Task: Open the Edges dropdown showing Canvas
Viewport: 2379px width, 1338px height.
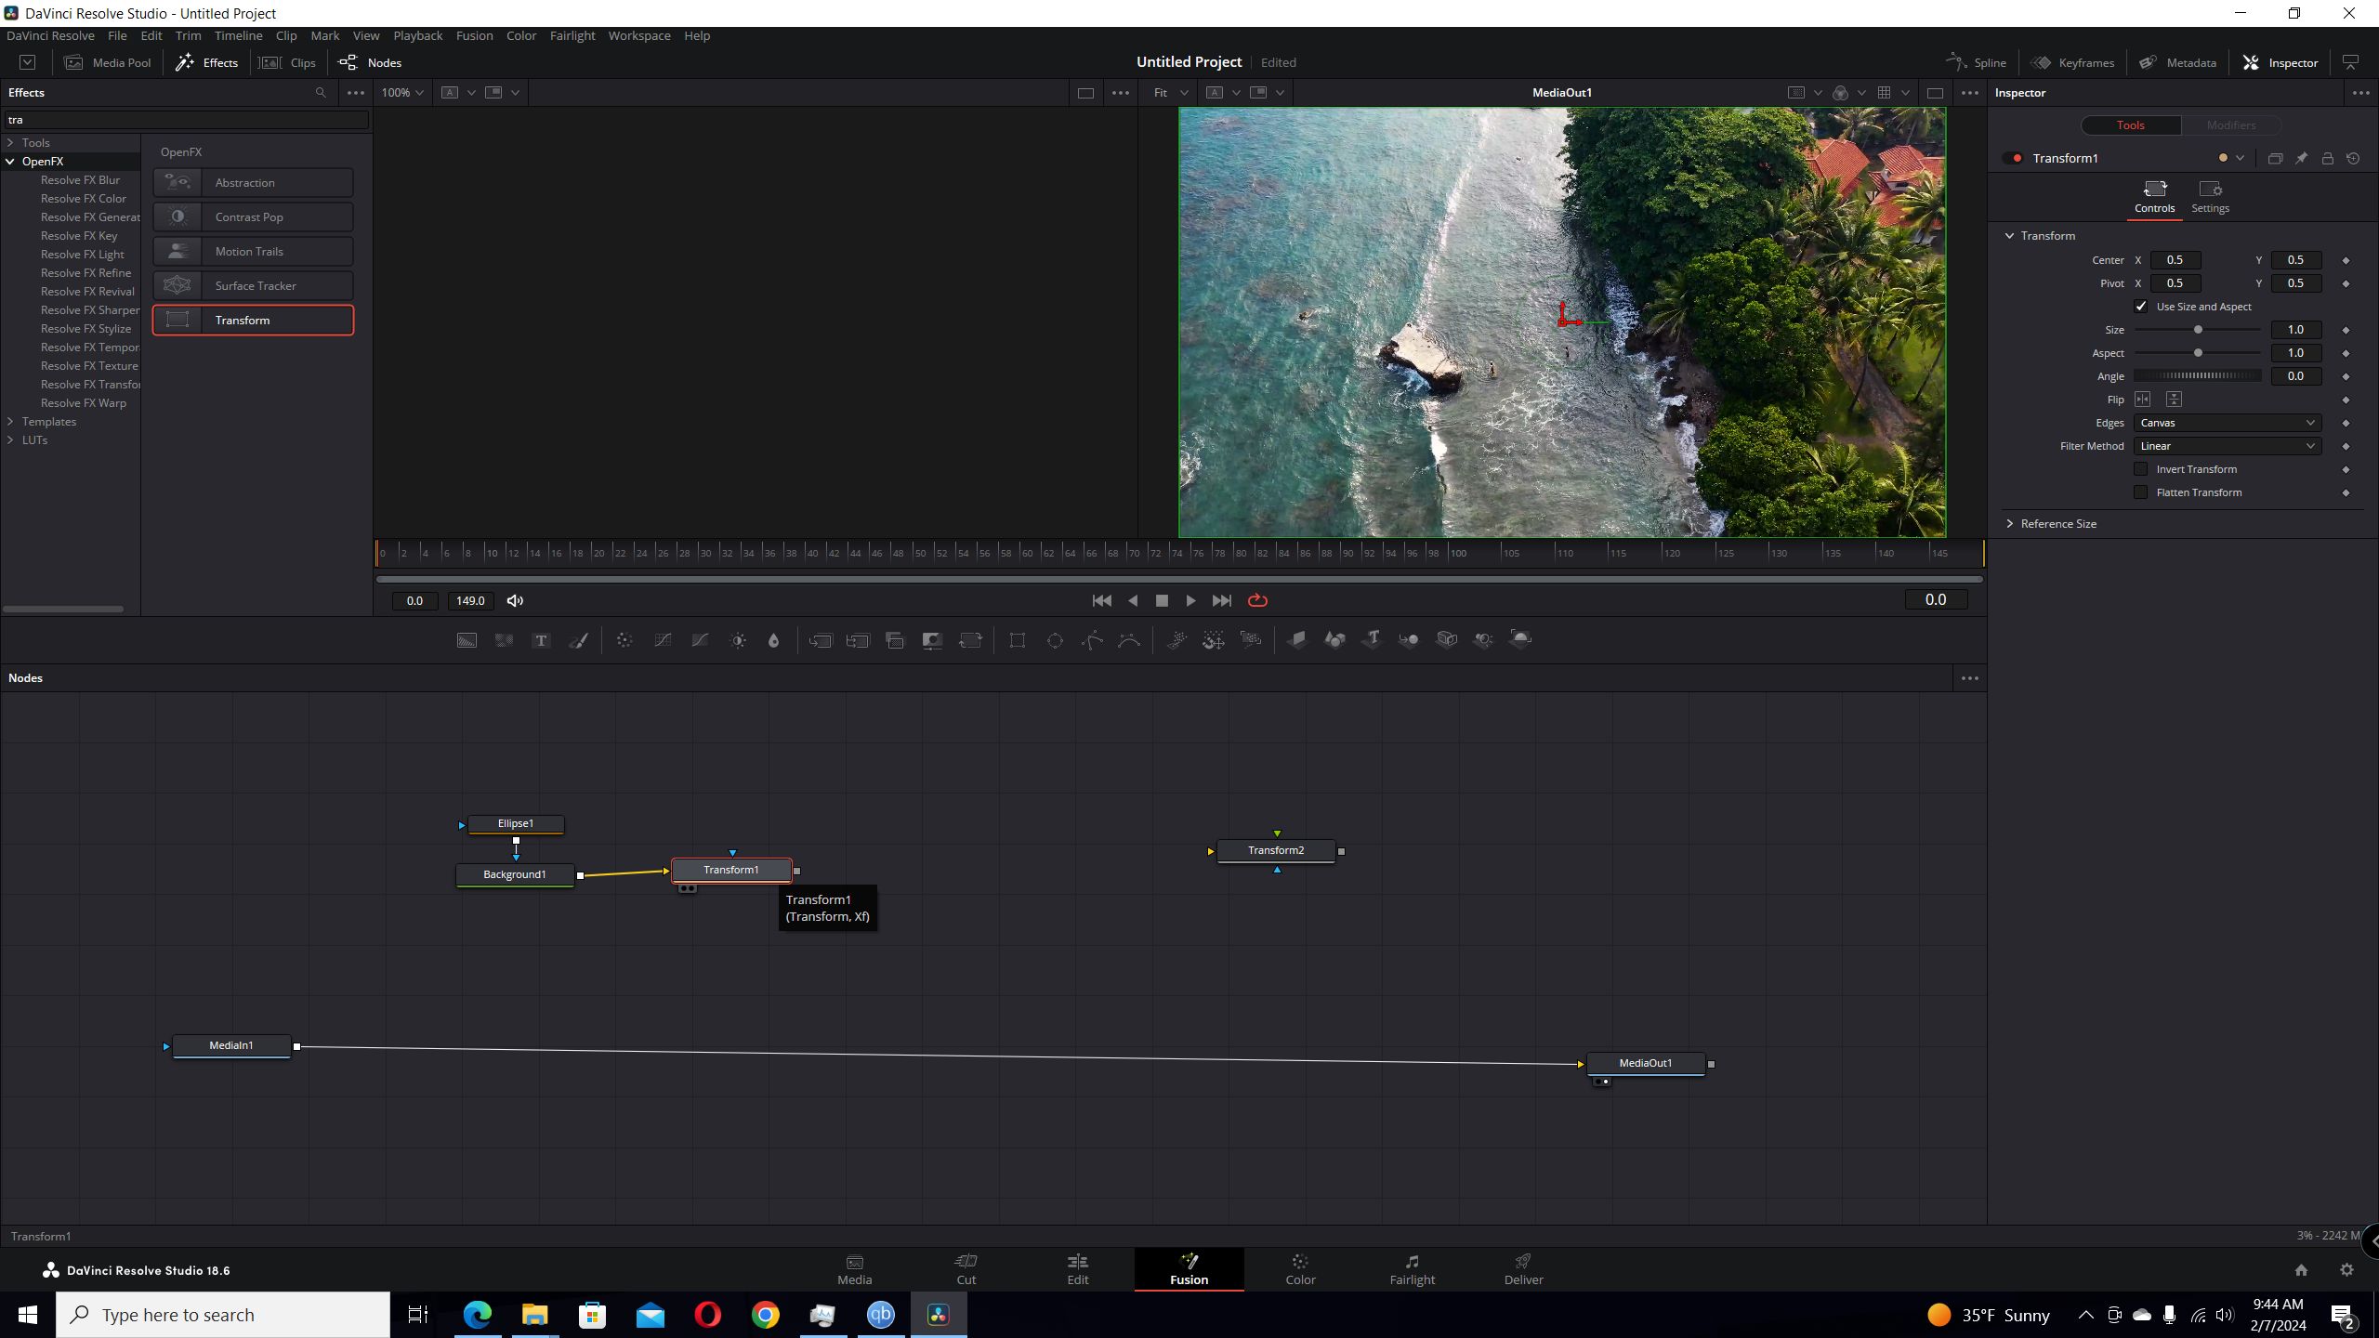Action: [x=2228, y=423]
